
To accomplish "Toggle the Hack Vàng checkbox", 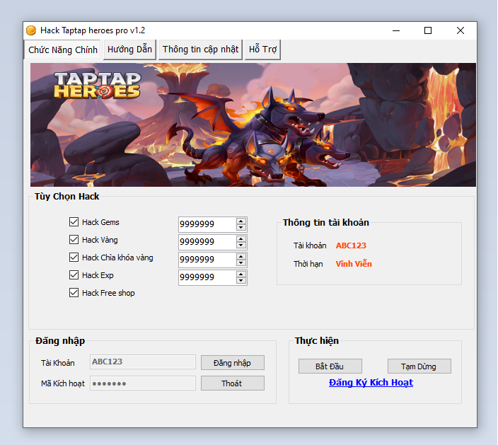I will [x=74, y=240].
